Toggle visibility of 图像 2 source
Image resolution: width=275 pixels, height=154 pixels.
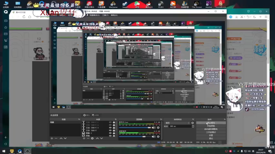[110, 133]
